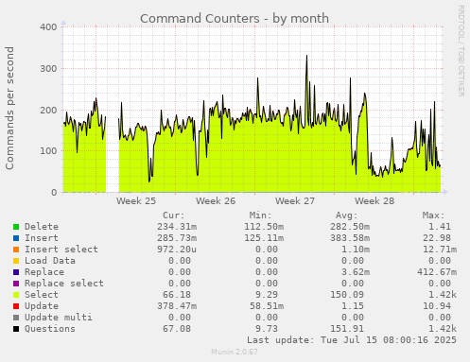The height and width of the screenshot is (362, 470).
Task: Click the purple Replace select legend swatch
Action: (16, 284)
